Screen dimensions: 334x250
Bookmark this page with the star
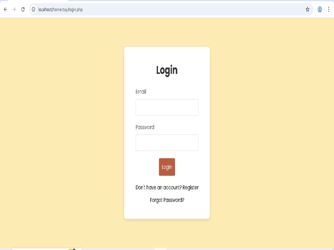coord(307,9)
